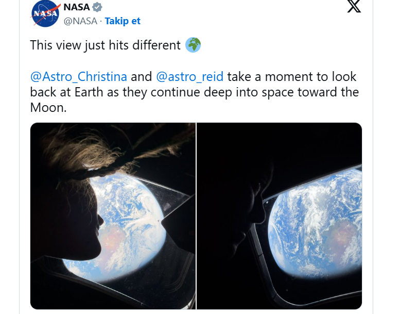The image size is (418, 314).
Task: Open the left photo with blonde hair silhouette
Action: (x=113, y=216)
